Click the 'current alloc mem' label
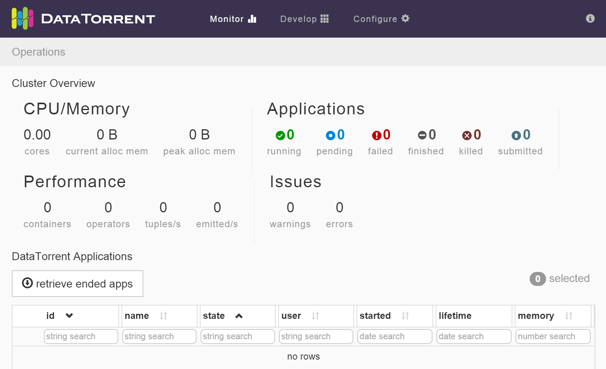 107,152
